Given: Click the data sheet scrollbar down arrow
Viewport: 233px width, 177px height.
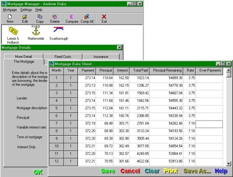Looking at the screenshot, I should [228, 164].
